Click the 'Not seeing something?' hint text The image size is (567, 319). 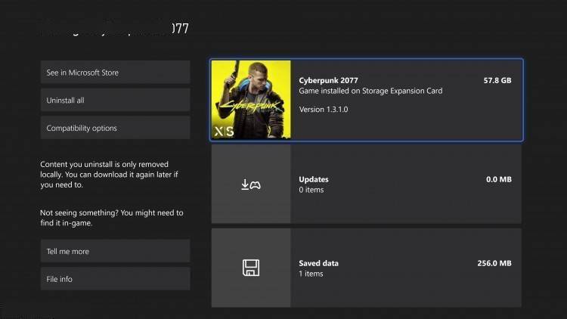pyautogui.click(x=112, y=218)
